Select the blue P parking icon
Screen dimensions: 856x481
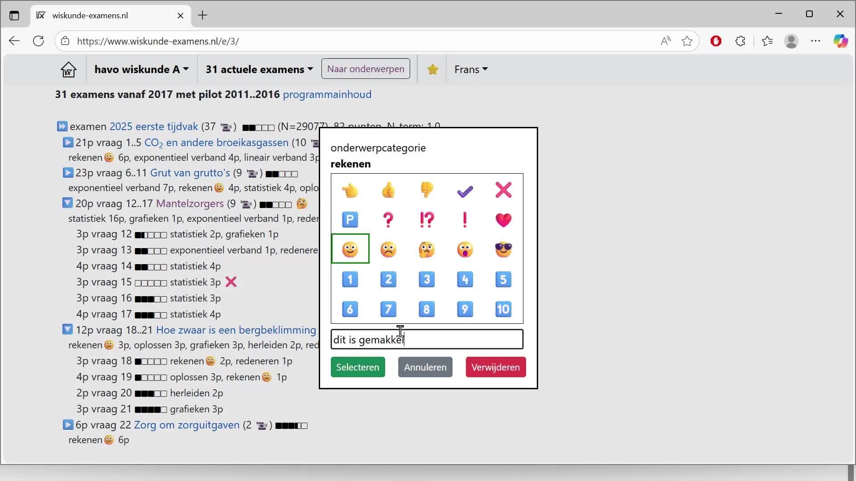[x=350, y=220]
